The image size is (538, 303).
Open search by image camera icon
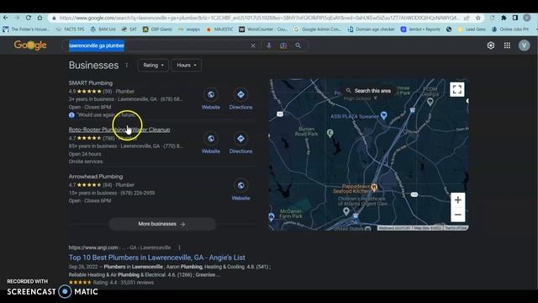(283, 45)
